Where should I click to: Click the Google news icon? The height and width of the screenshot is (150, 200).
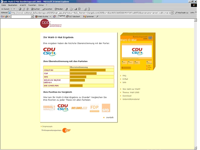[x=54, y=17]
